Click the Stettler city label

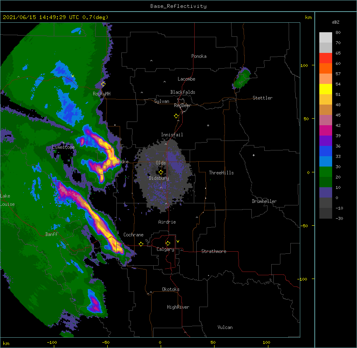point(263,98)
